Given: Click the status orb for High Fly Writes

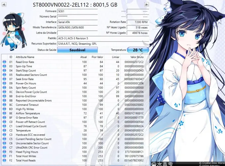Looking at the screenshot, I should (x=4, y=109).
